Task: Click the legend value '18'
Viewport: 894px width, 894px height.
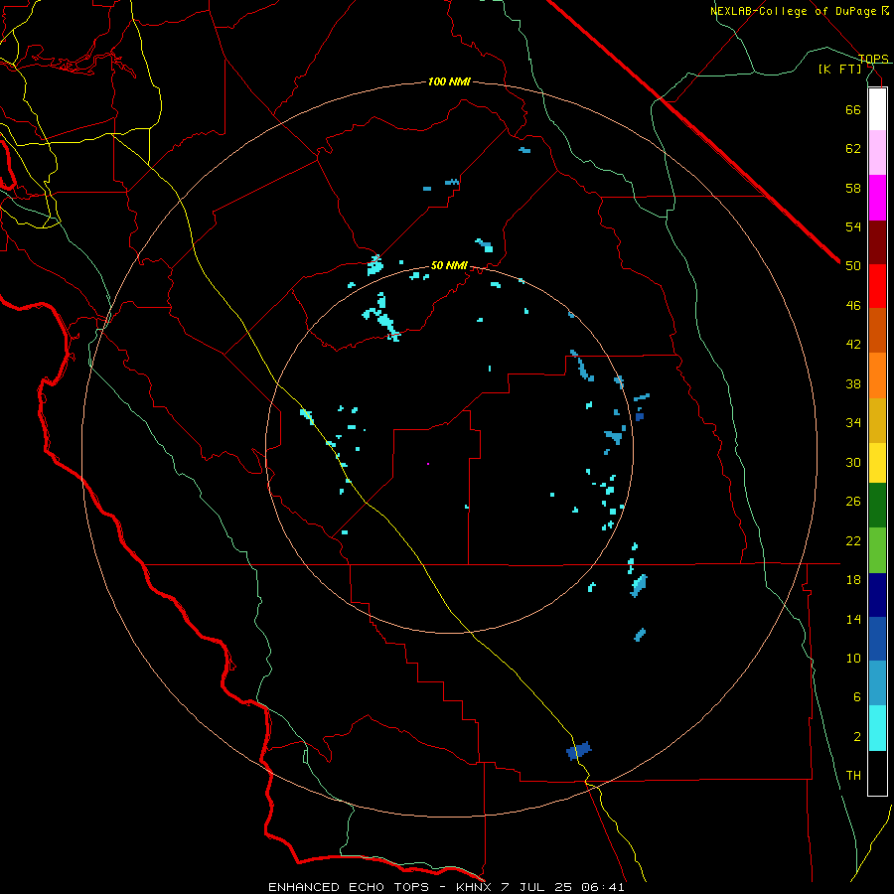Action: 853,580
